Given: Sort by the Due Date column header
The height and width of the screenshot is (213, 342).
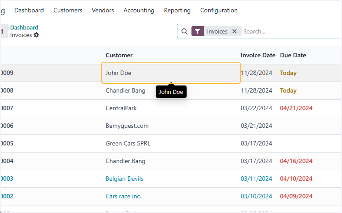Looking at the screenshot, I should 293,55.
